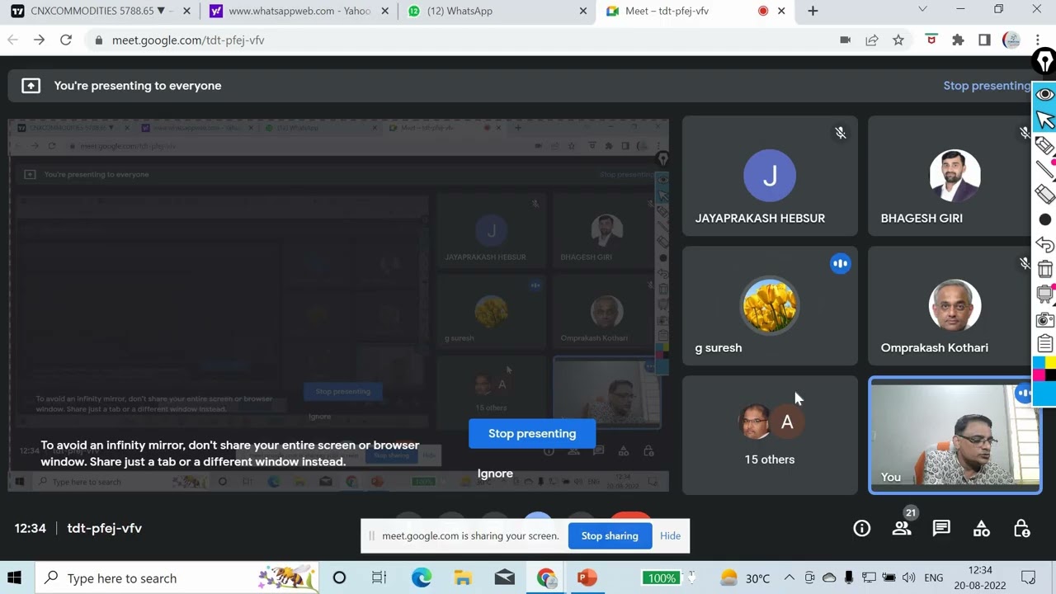1056x594 pixels.
Task: Open the meeting details info icon
Action: [861, 529]
